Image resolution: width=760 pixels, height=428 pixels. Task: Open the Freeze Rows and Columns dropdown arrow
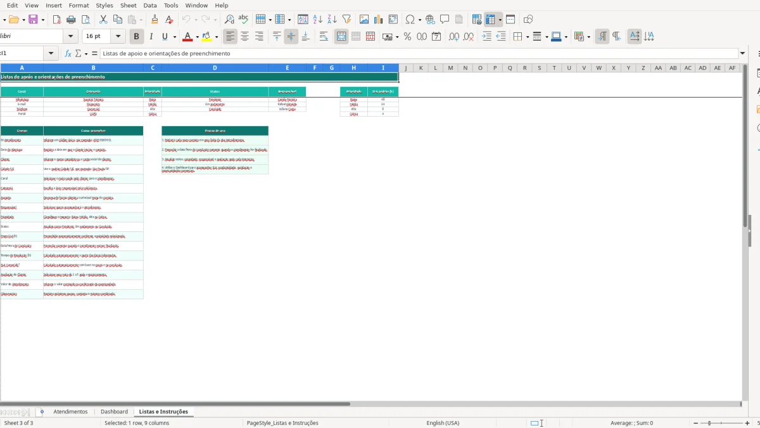pos(500,20)
